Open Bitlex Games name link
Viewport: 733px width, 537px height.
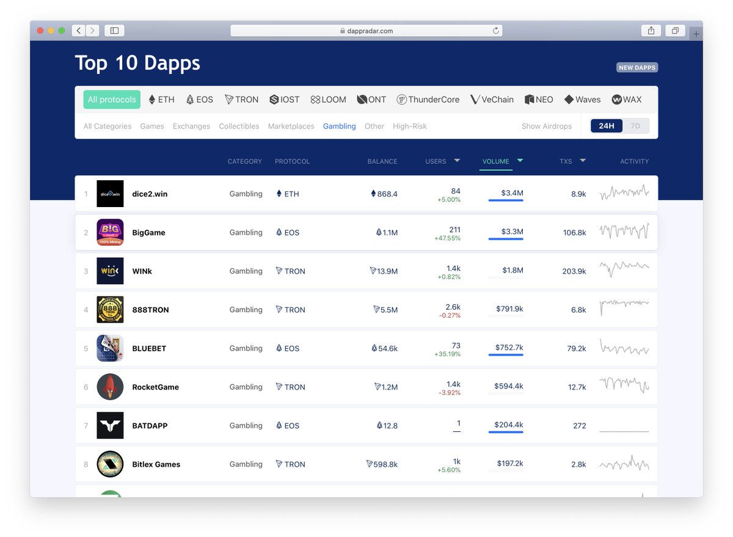(x=156, y=464)
